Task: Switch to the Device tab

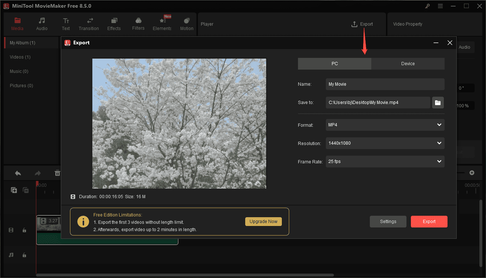Action: [x=408, y=63]
